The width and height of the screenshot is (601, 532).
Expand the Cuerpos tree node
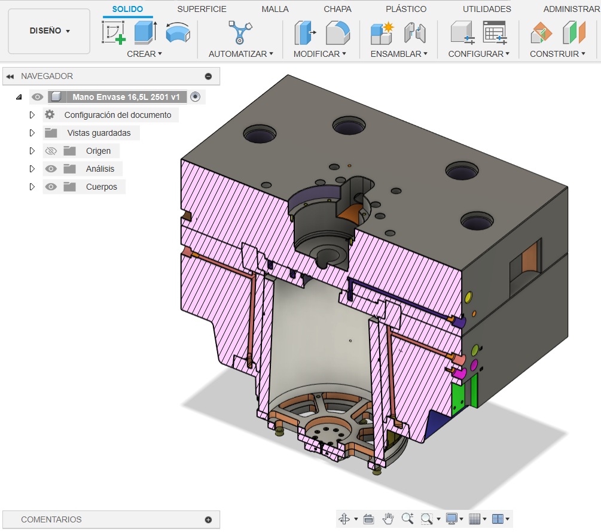point(32,187)
